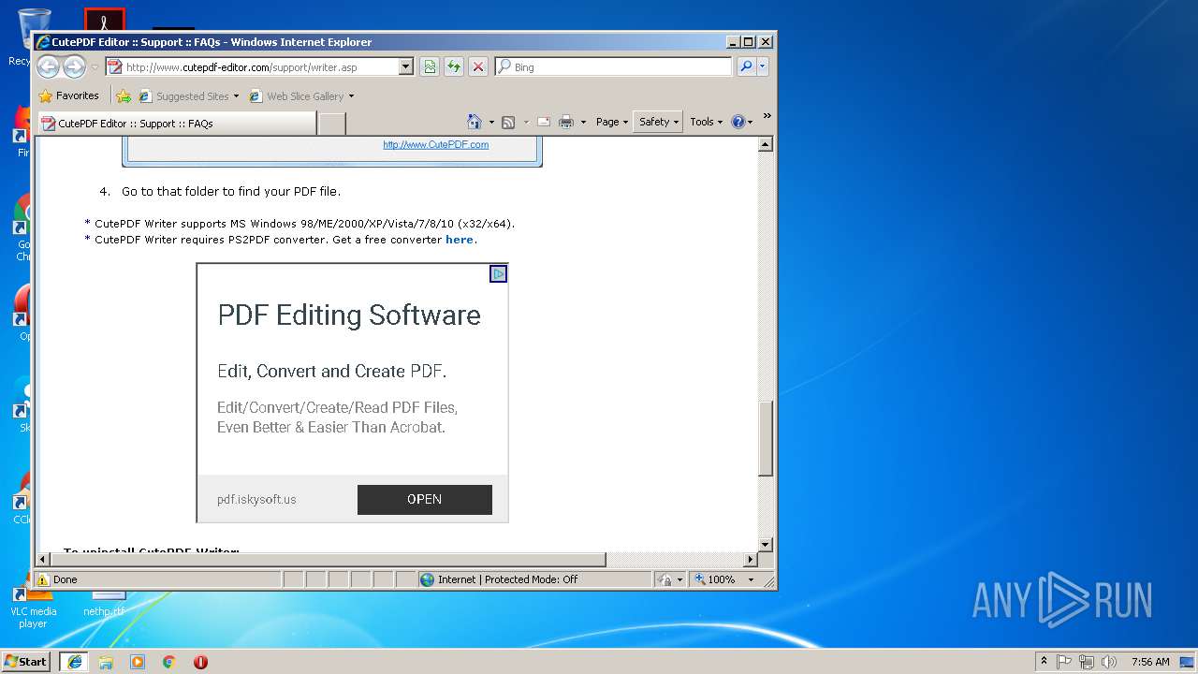1198x674 pixels.
Task: Click the PDF Editing Software ad headline
Action: point(349,315)
